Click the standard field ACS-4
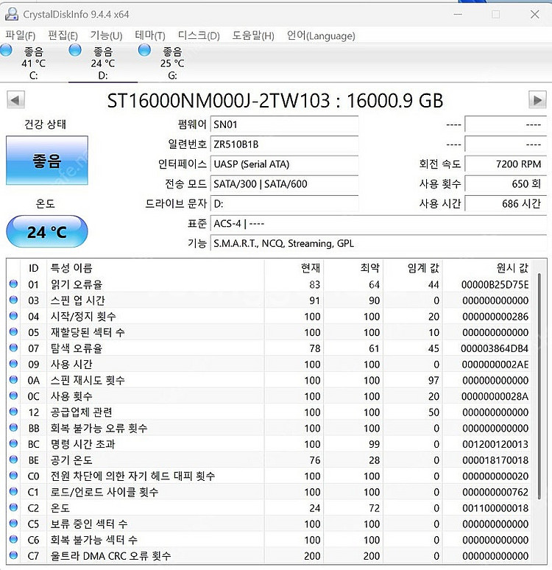Screen dimensions: 552x570 tap(378, 223)
